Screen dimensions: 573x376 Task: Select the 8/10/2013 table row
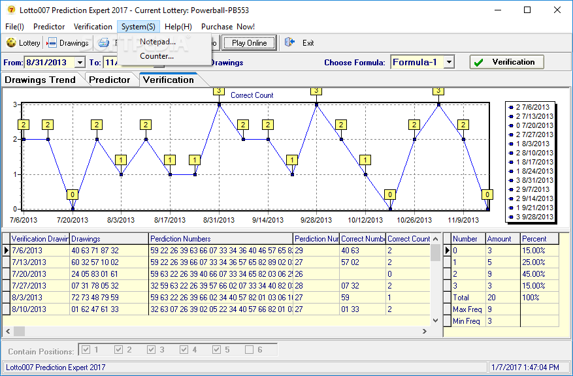pos(216,309)
